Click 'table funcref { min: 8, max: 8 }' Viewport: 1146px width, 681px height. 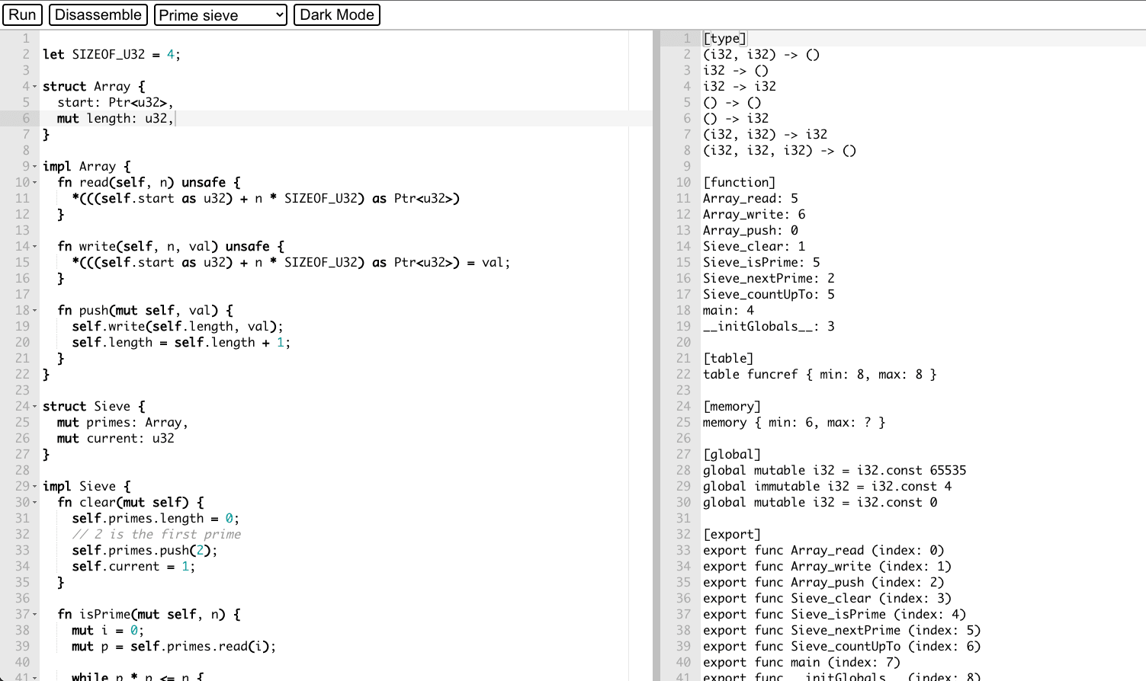point(820,374)
